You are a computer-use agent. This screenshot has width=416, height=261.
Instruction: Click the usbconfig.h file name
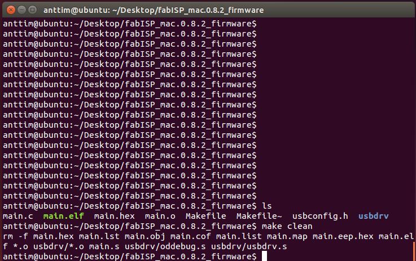(320, 216)
